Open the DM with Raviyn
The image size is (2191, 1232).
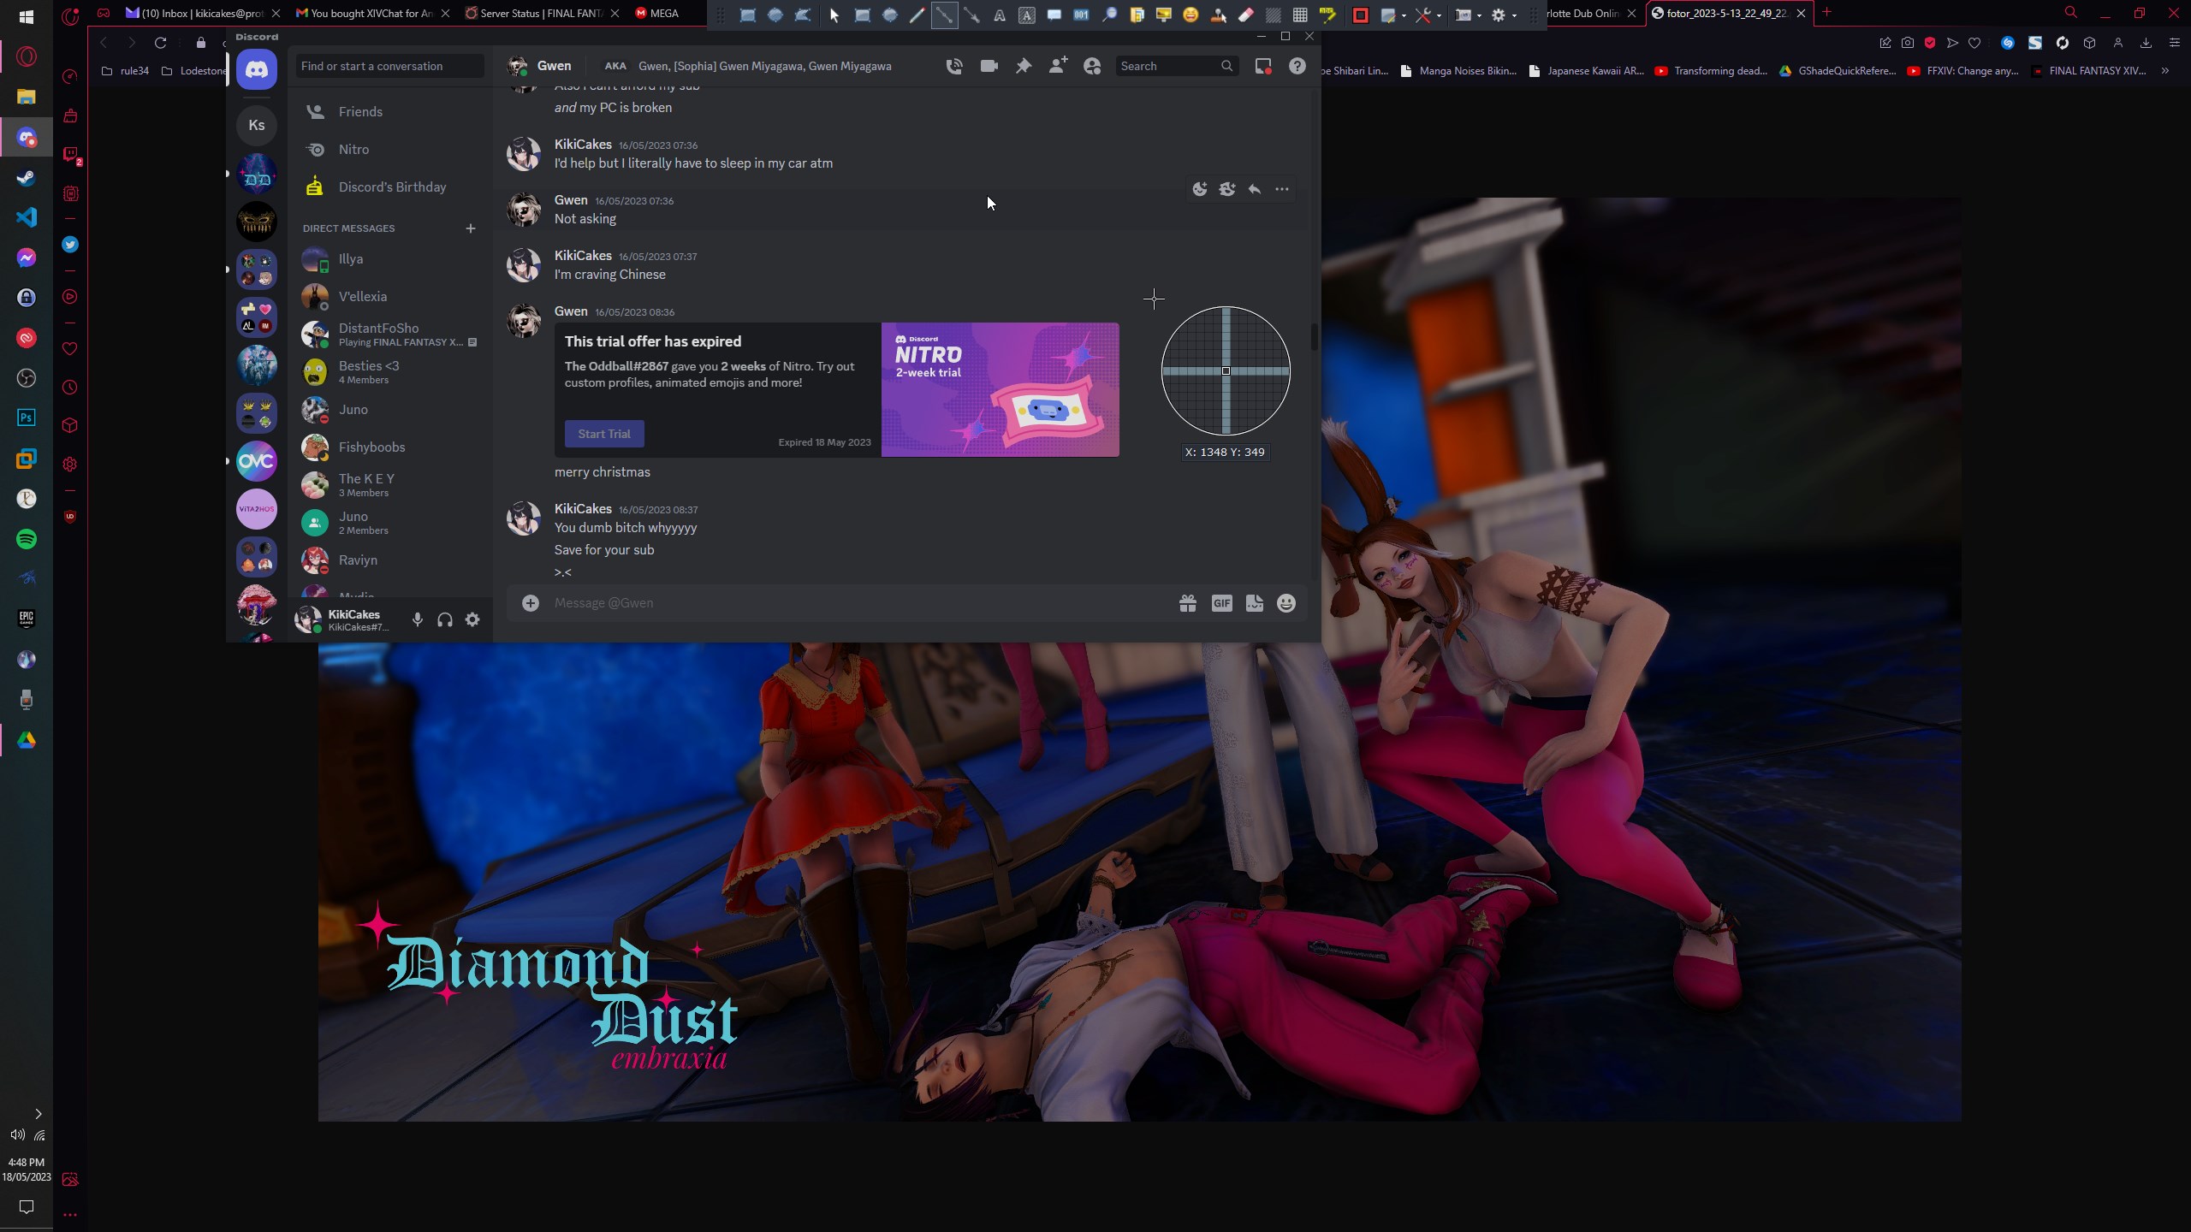pos(389,560)
